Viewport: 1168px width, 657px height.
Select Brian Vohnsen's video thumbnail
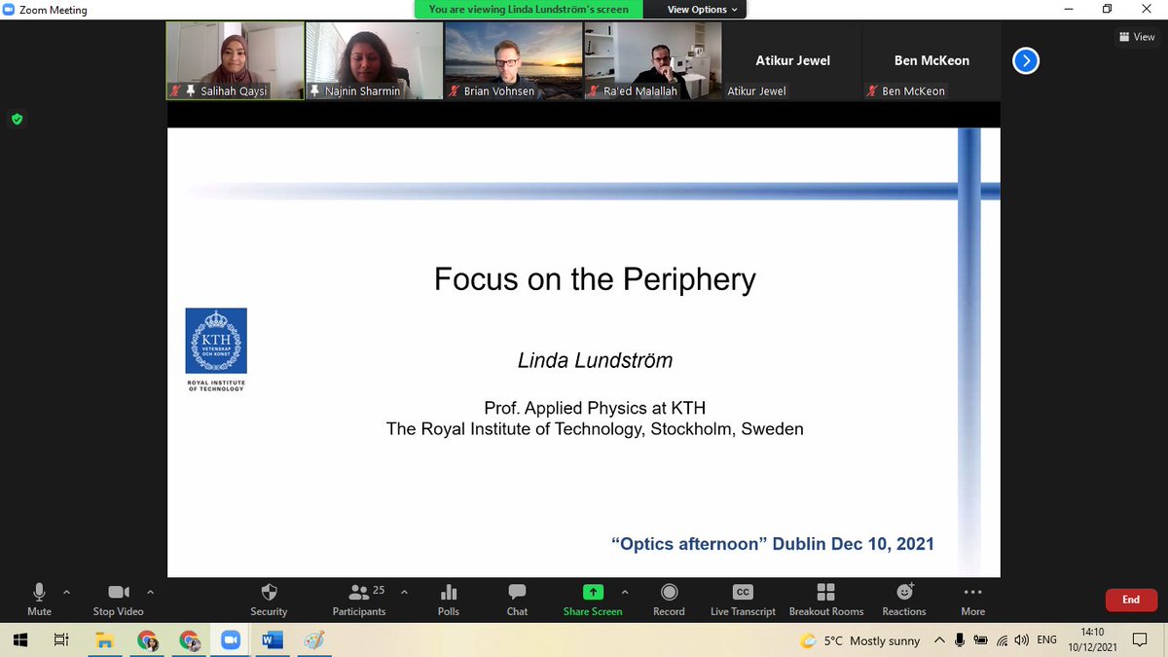coord(513,60)
